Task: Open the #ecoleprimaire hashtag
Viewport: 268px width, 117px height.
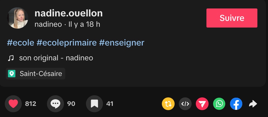Action: 67,43
